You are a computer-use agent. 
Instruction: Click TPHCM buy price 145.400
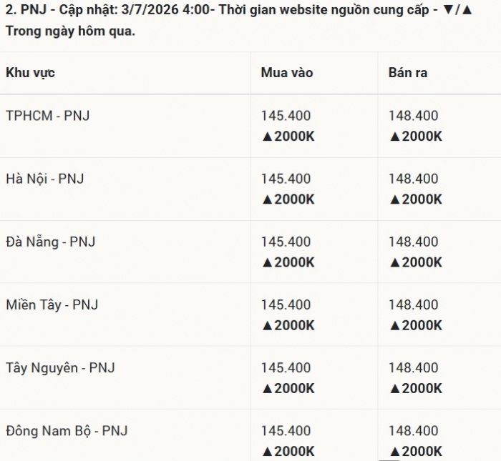pos(286,116)
